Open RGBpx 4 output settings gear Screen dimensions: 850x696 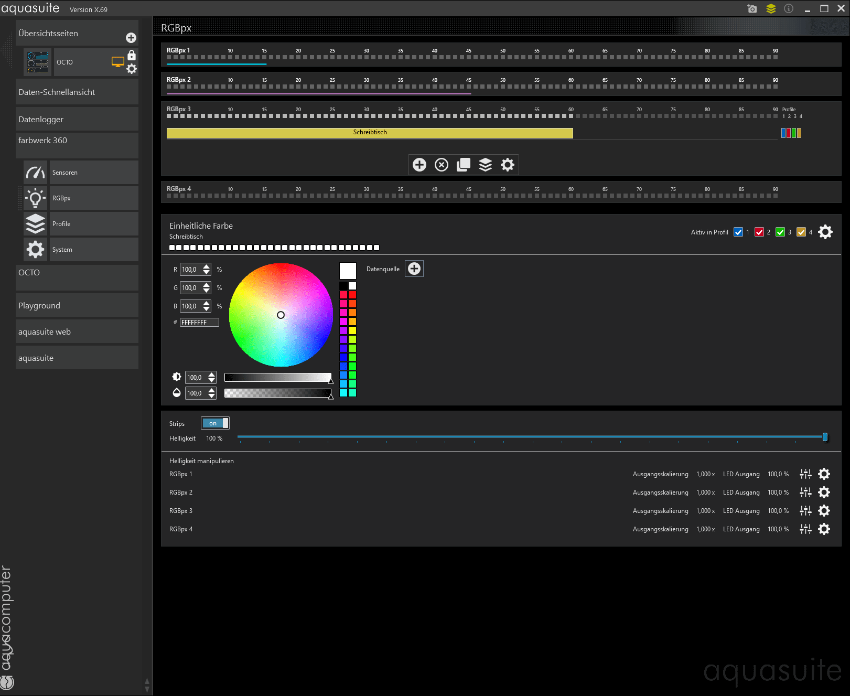824,529
